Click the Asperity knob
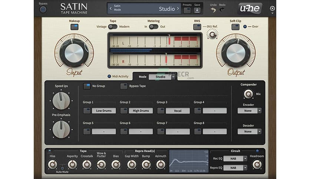The height and width of the screenshot is (179, 310). 72,165
